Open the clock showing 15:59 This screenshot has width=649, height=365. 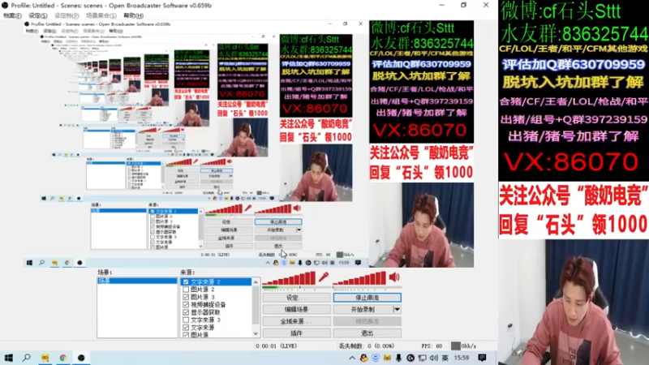pos(462,358)
